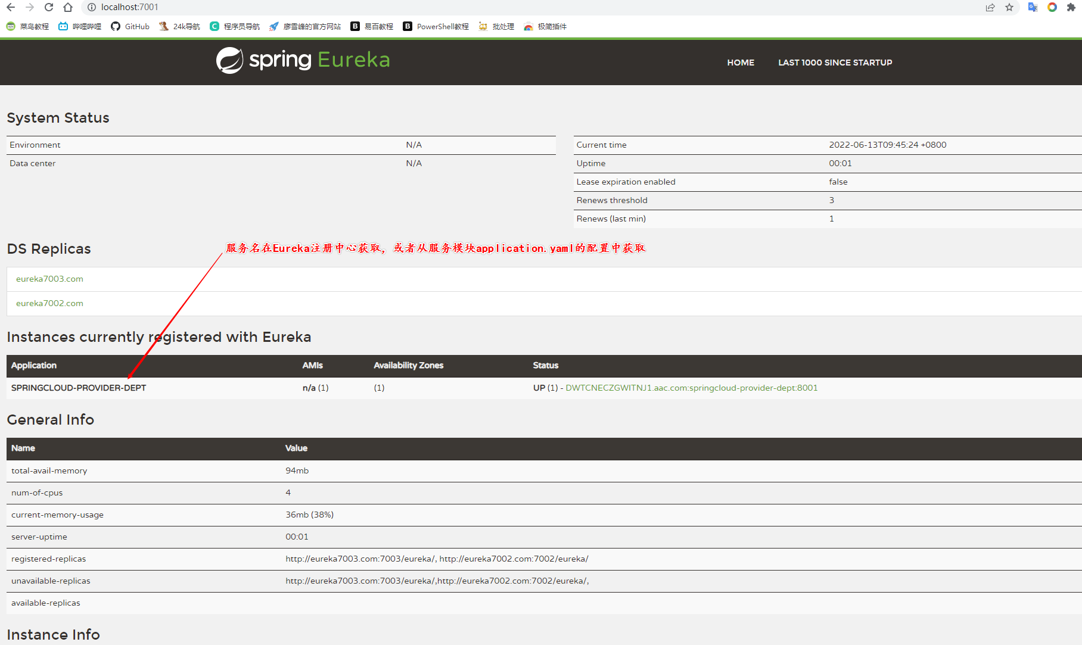This screenshot has width=1082, height=645.
Task: Open the Extensions puzzle-piece menu
Action: (1071, 7)
